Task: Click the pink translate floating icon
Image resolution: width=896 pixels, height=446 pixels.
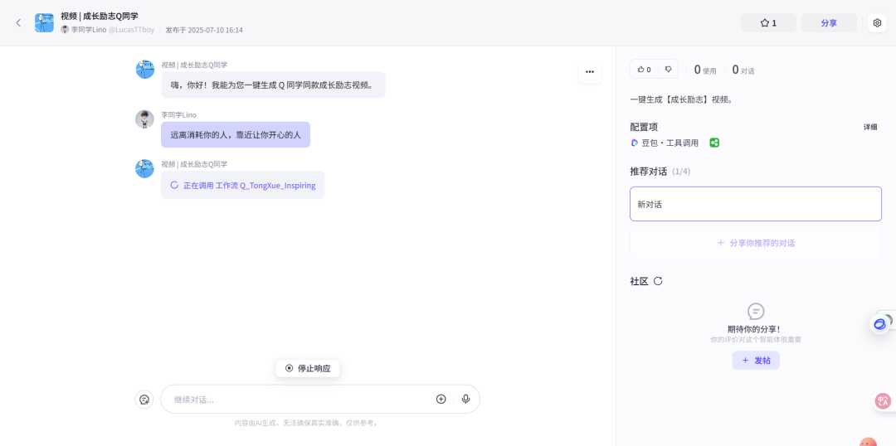Action: pyautogui.click(x=884, y=401)
